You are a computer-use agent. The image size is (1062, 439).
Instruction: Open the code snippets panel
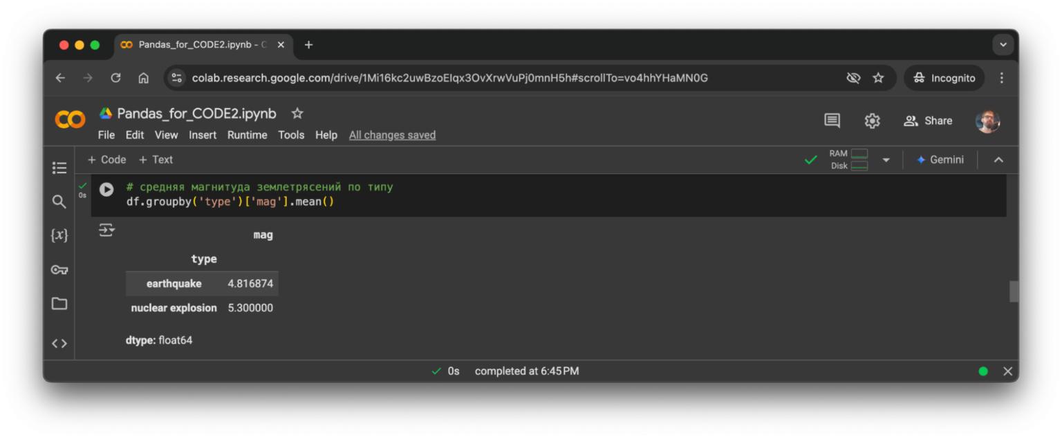click(x=59, y=343)
